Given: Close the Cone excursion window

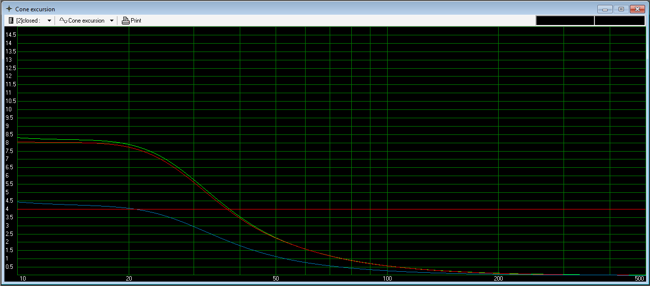Looking at the screenshot, I should (637, 9).
